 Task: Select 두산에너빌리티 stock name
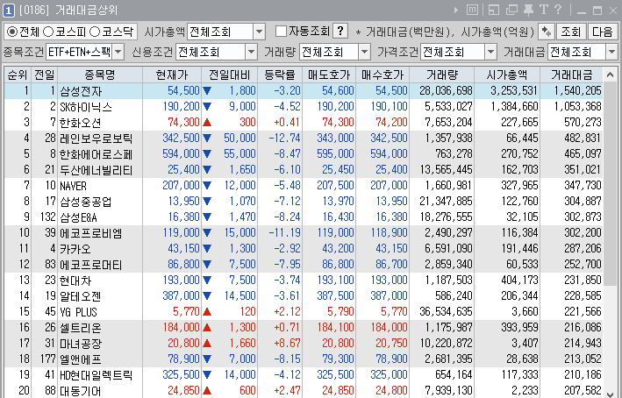(96, 170)
